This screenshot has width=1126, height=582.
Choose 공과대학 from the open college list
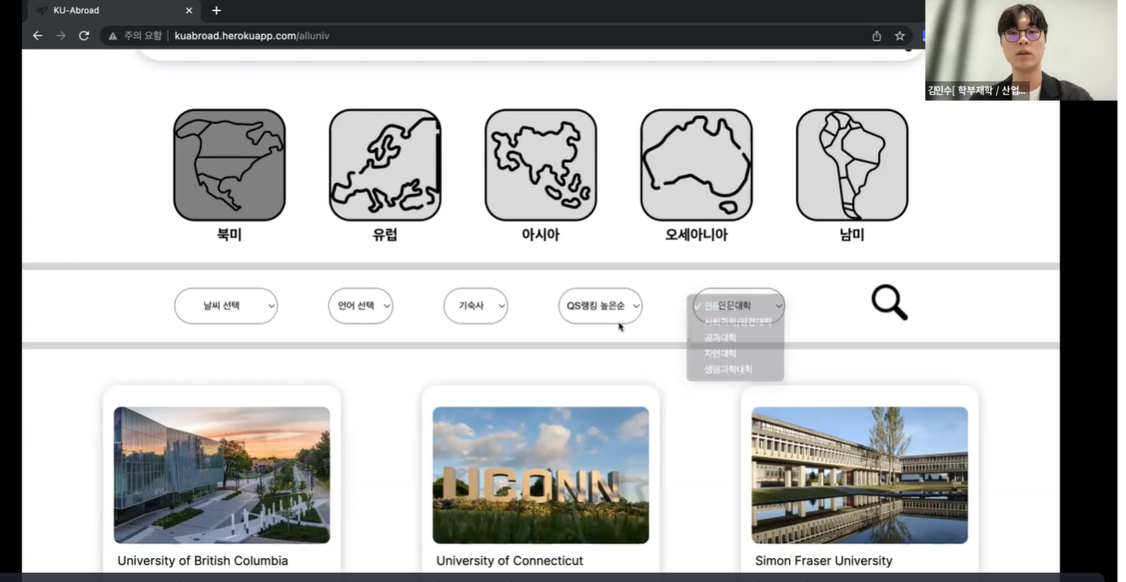pos(720,338)
